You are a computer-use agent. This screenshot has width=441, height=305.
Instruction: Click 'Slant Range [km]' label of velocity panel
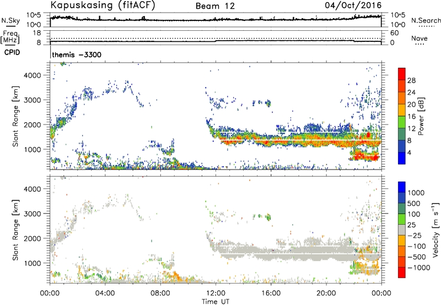pyautogui.click(x=15, y=230)
